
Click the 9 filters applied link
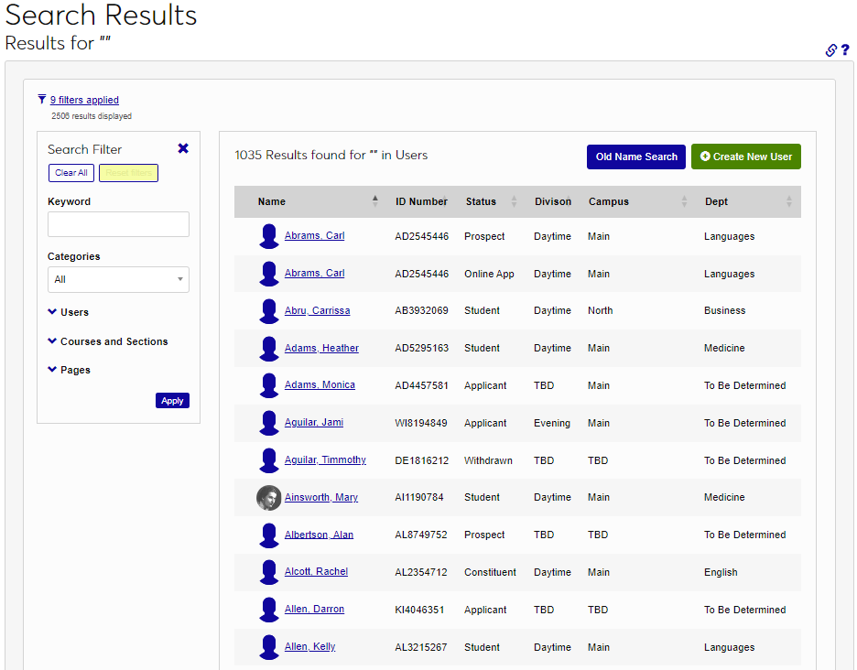[84, 99]
